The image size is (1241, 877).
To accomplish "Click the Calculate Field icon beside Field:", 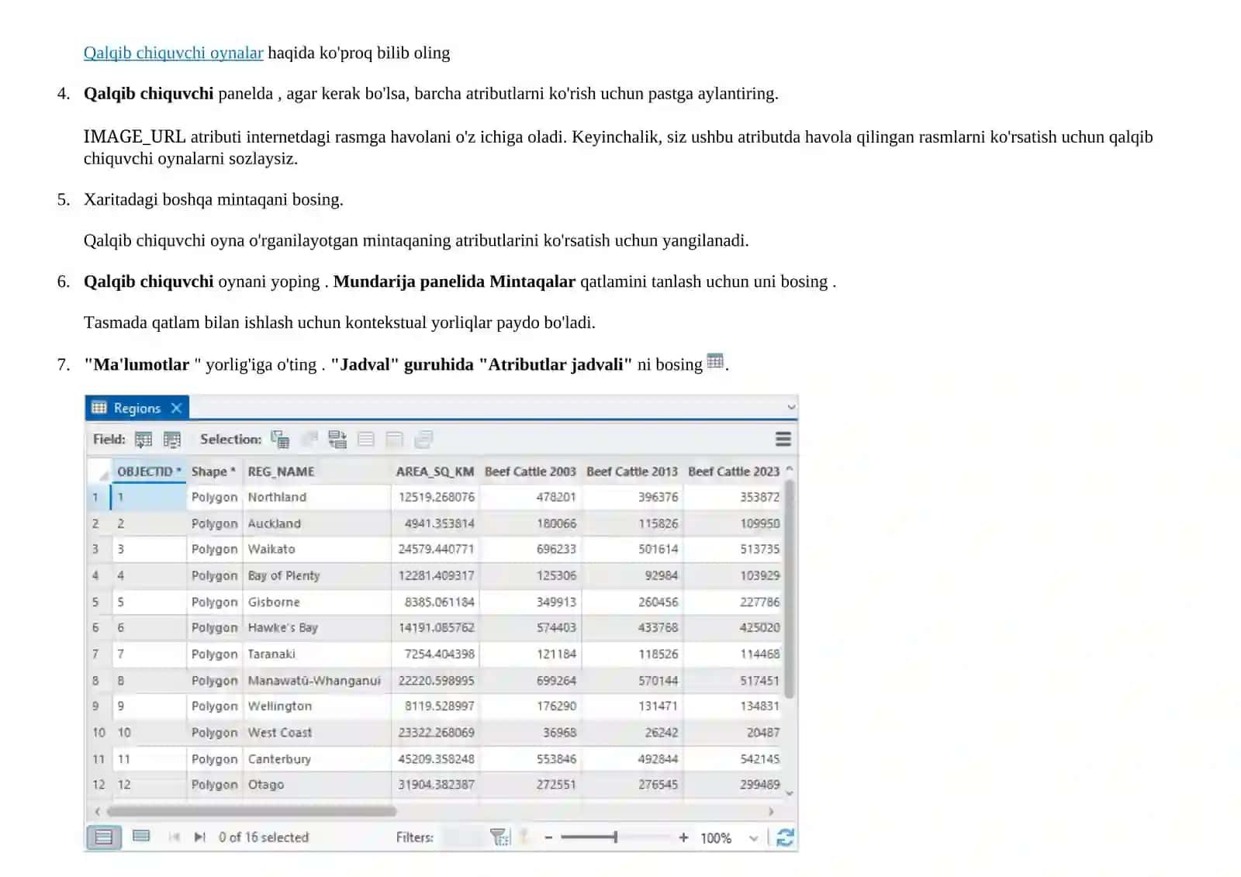I will pyautogui.click(x=172, y=440).
